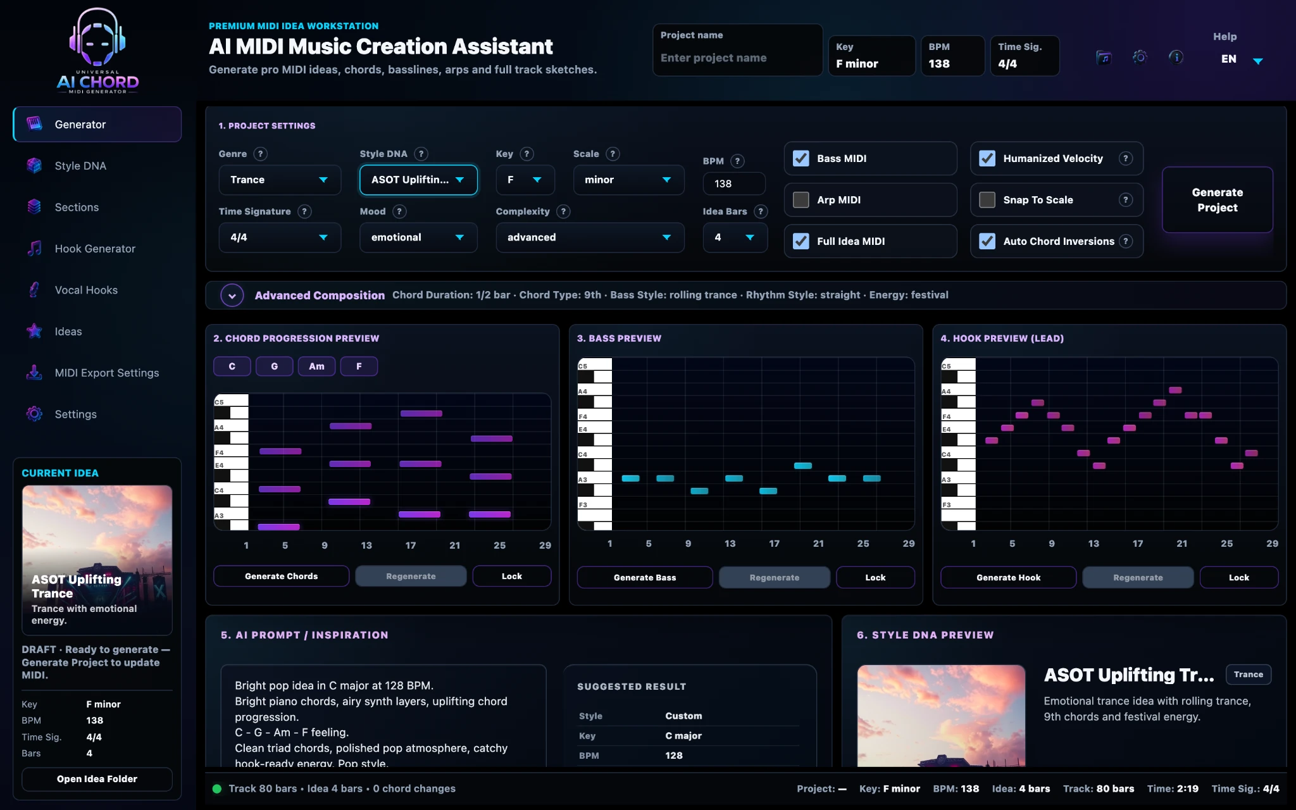Uncheck the Full Idea MIDI checkbox
The image size is (1296, 810).
pyautogui.click(x=801, y=241)
